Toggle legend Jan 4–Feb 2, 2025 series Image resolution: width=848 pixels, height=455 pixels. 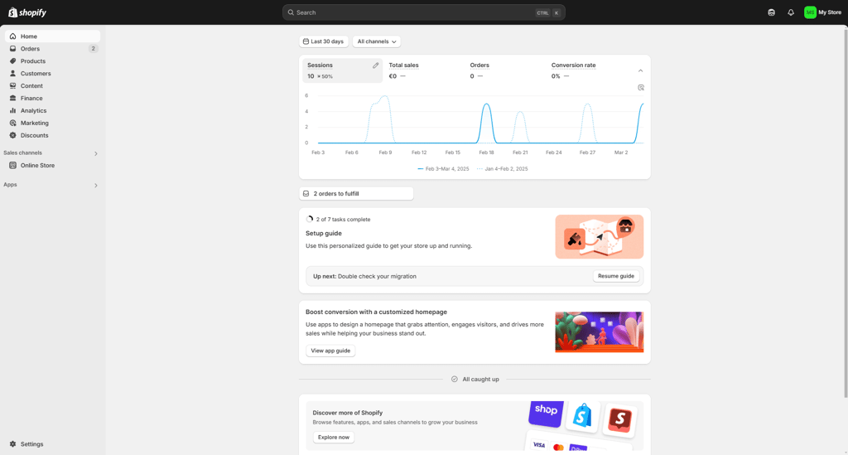tap(503, 169)
